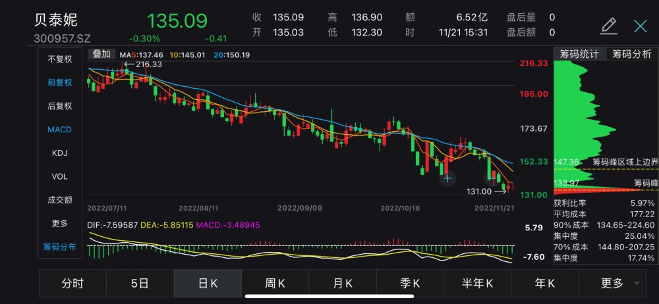Switch to 筹码分析 tab

coord(631,54)
